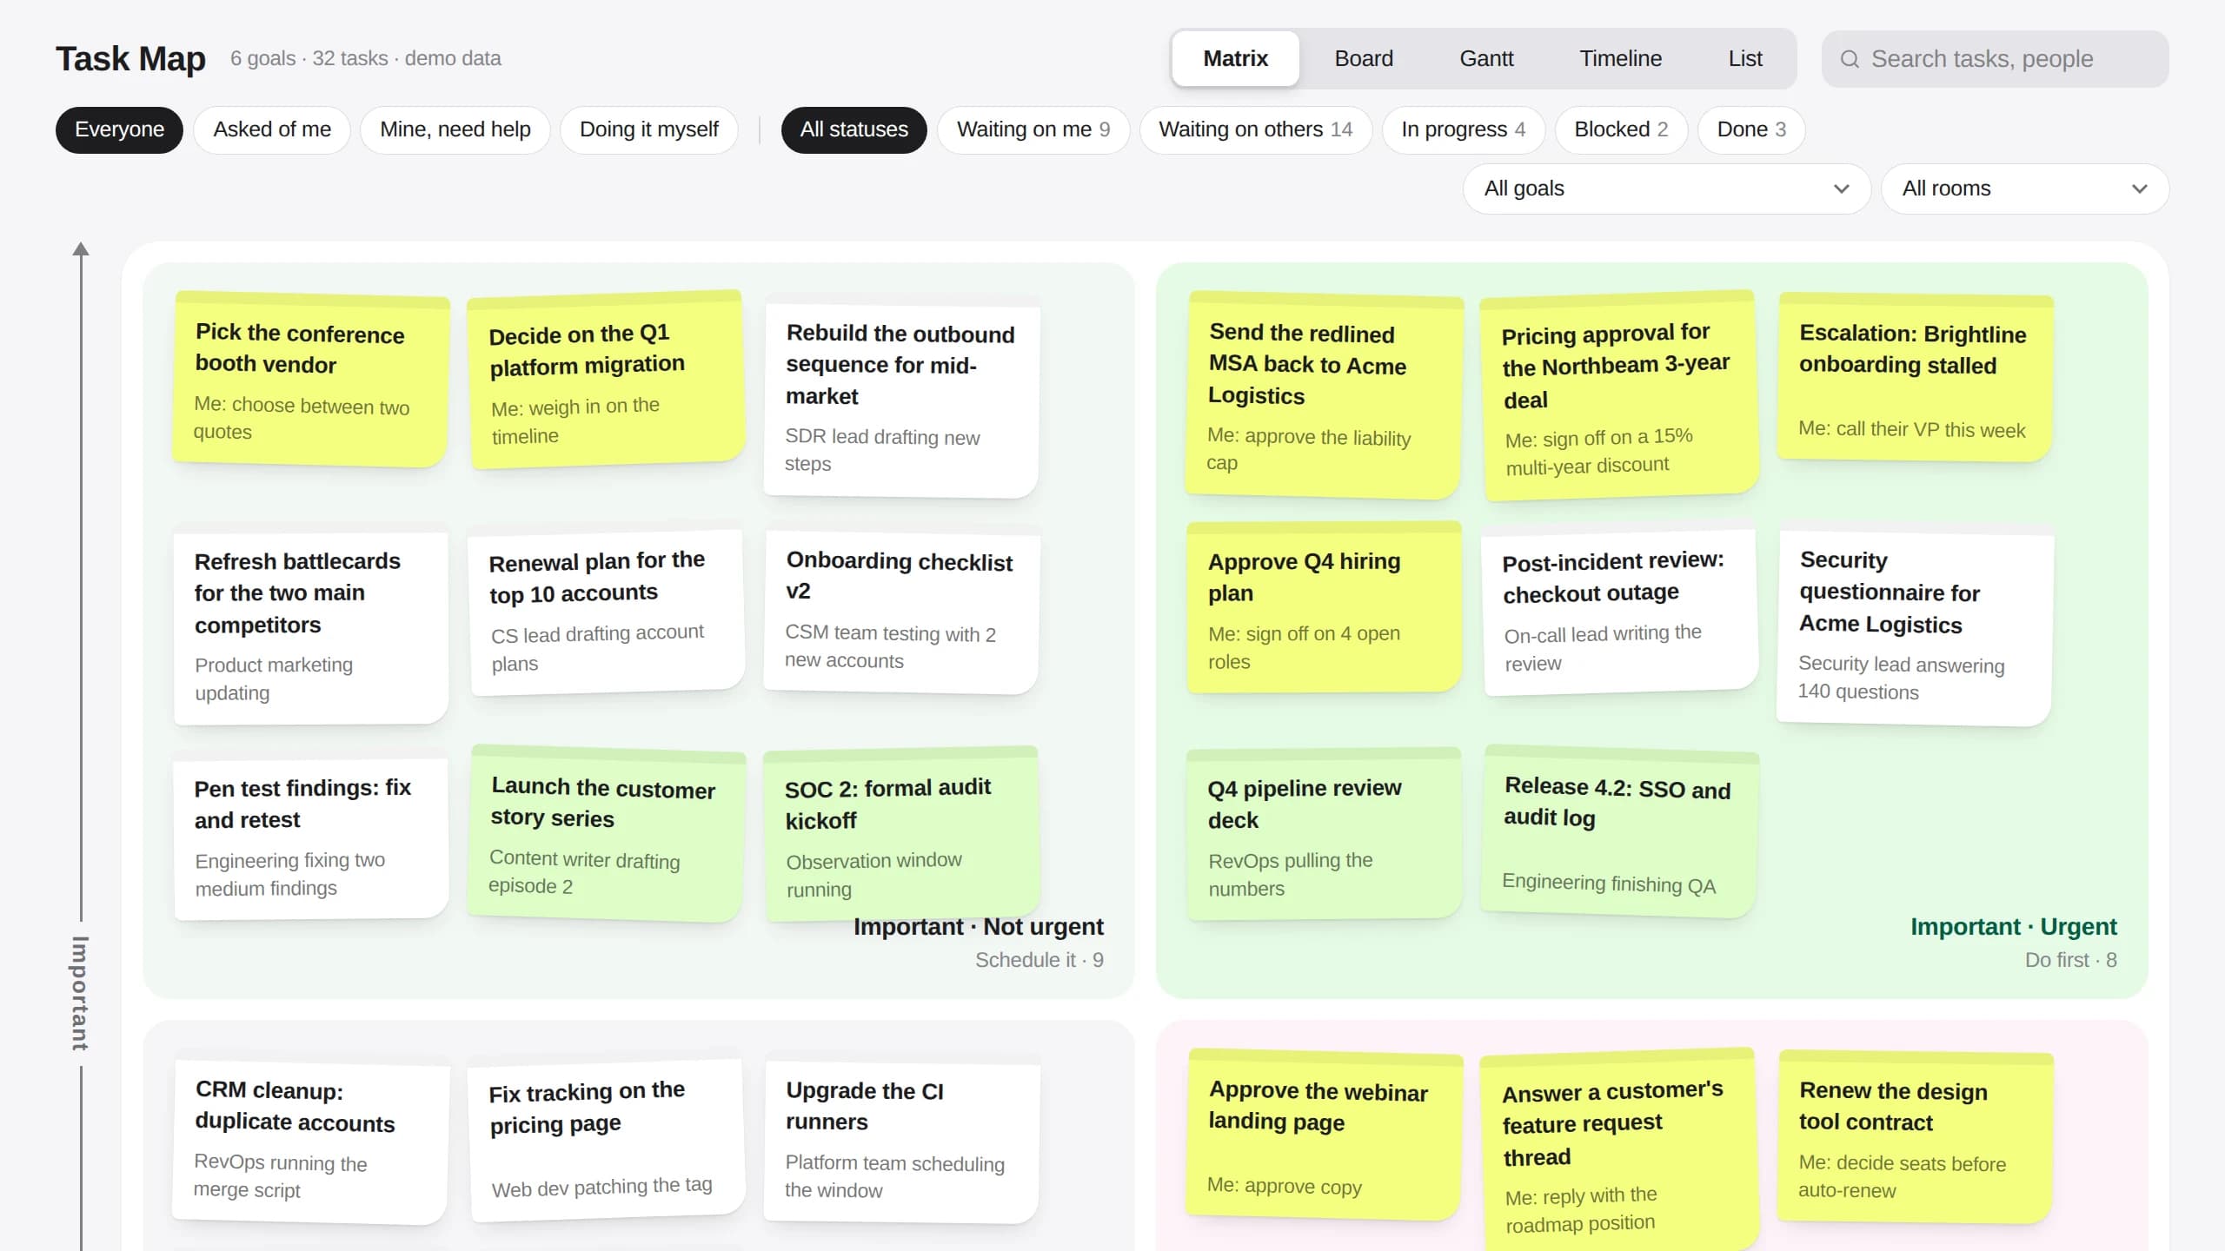Viewport: 2225px width, 1251px height.
Task: Select Q4 pipeline review deck card
Action: point(1324,835)
